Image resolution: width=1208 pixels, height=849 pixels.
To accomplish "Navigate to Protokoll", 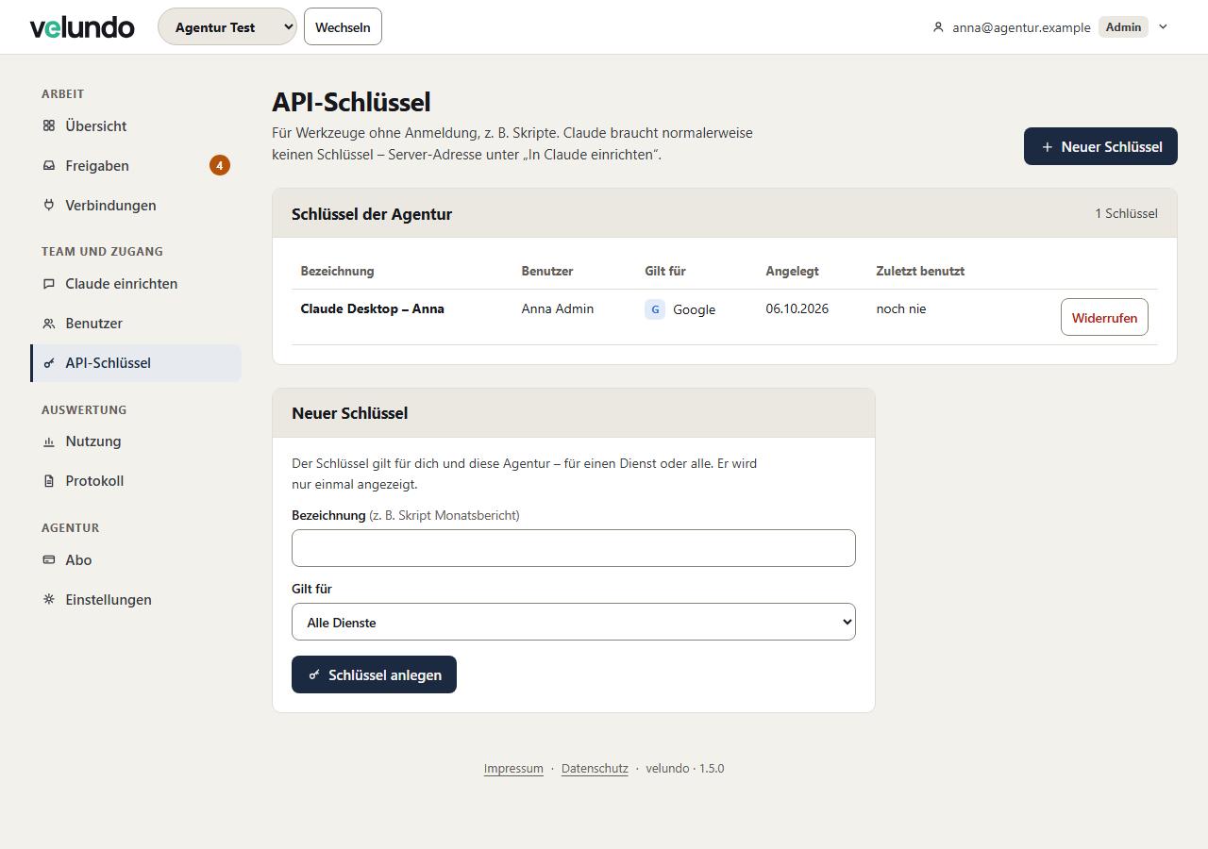I will pos(136,480).
